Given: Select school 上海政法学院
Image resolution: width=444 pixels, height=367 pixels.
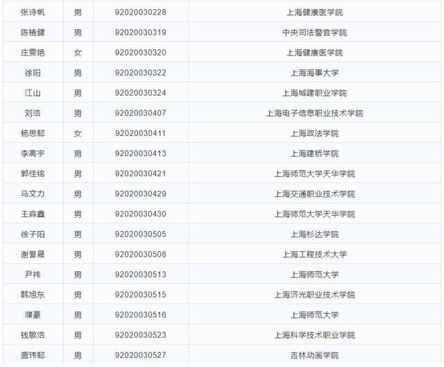Looking at the screenshot, I should 314,133.
